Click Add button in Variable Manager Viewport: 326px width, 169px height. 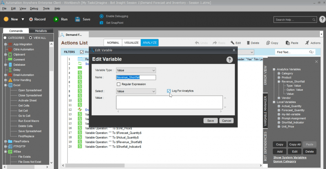coord(280,151)
